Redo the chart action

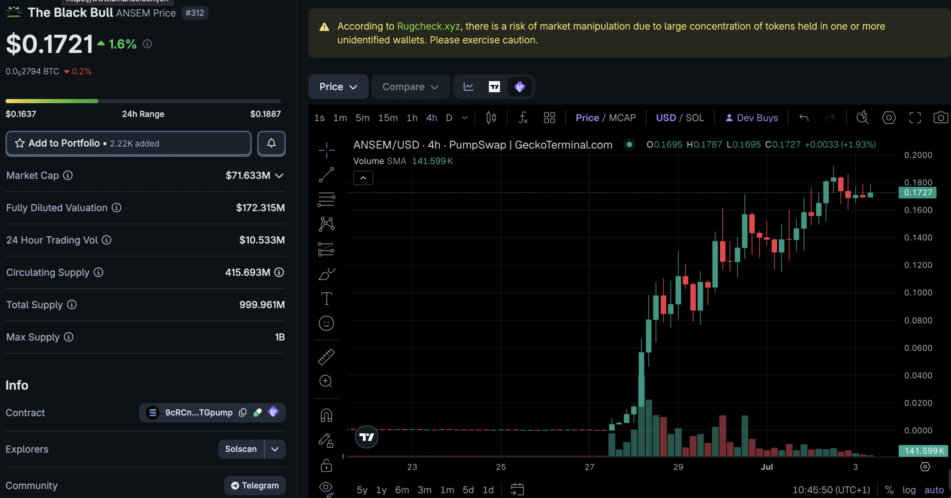[830, 118]
